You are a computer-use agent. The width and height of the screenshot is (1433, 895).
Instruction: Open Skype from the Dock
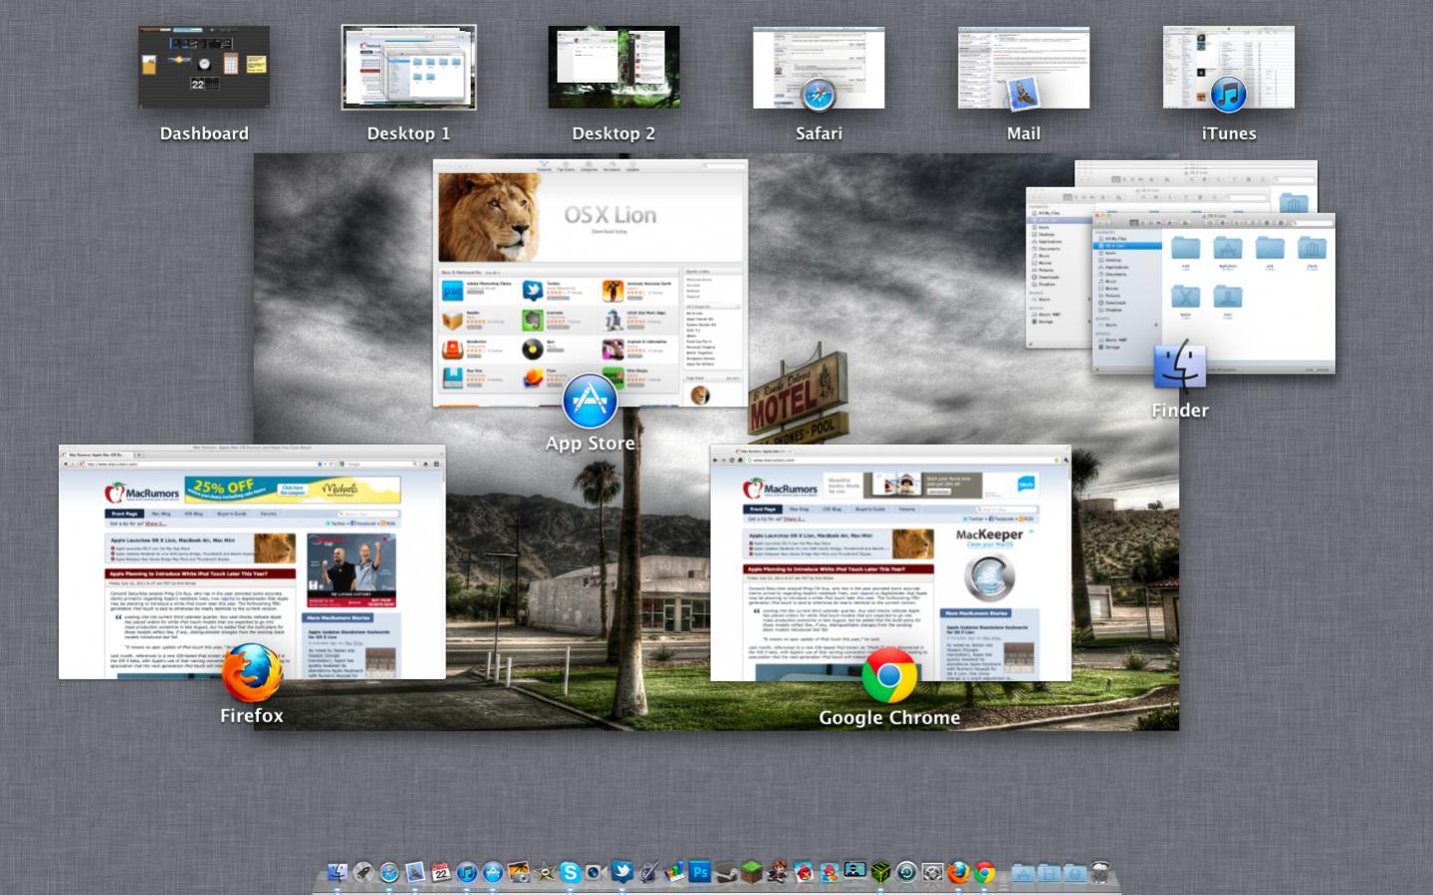click(x=571, y=872)
